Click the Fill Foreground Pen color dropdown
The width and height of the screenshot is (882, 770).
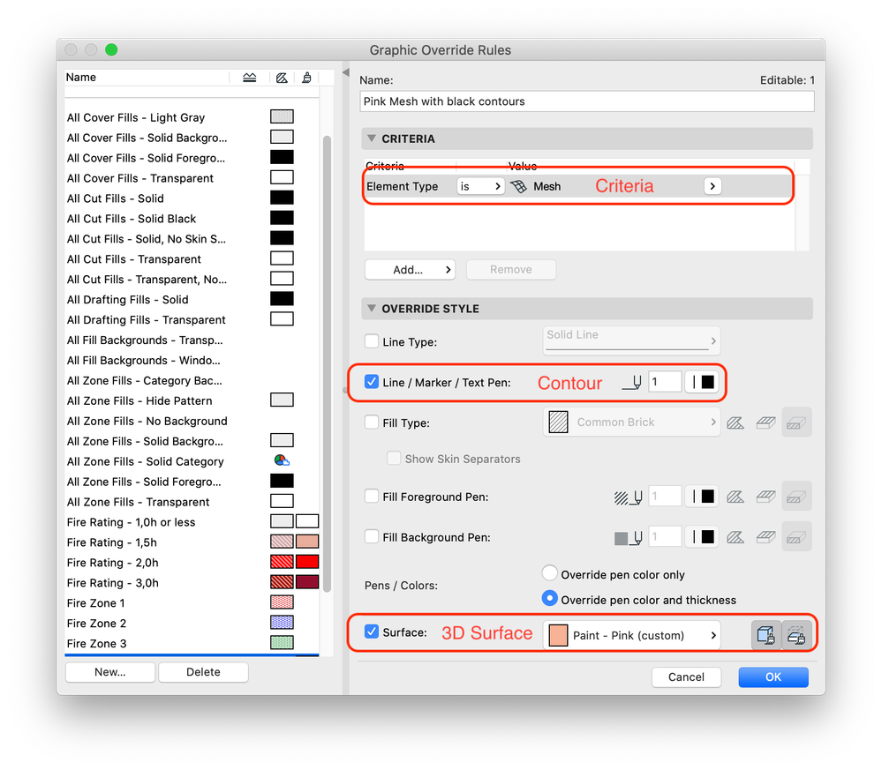[702, 497]
